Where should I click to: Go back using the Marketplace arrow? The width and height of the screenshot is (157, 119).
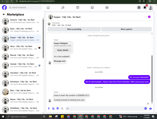(4, 14)
